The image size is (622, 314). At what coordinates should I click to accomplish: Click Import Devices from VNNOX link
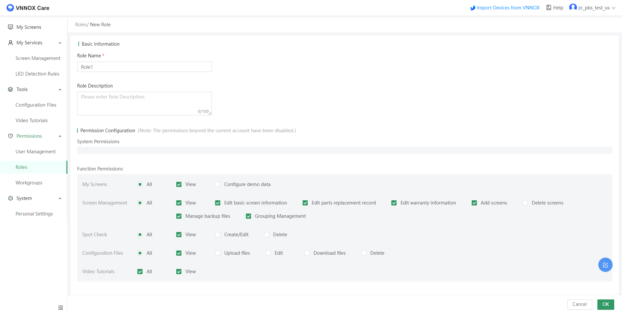(x=508, y=8)
